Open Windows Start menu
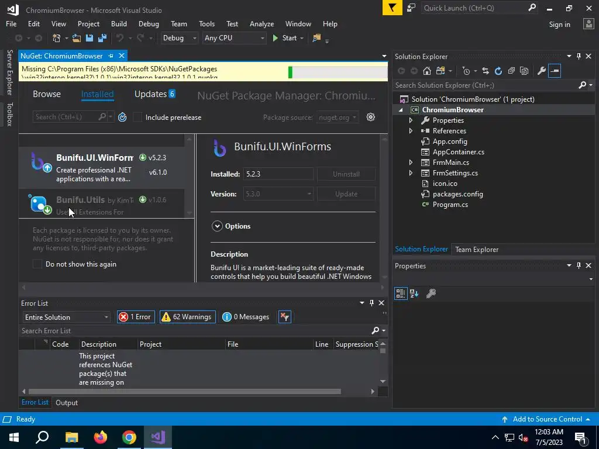Screen dimensions: 599x449 point(14,437)
